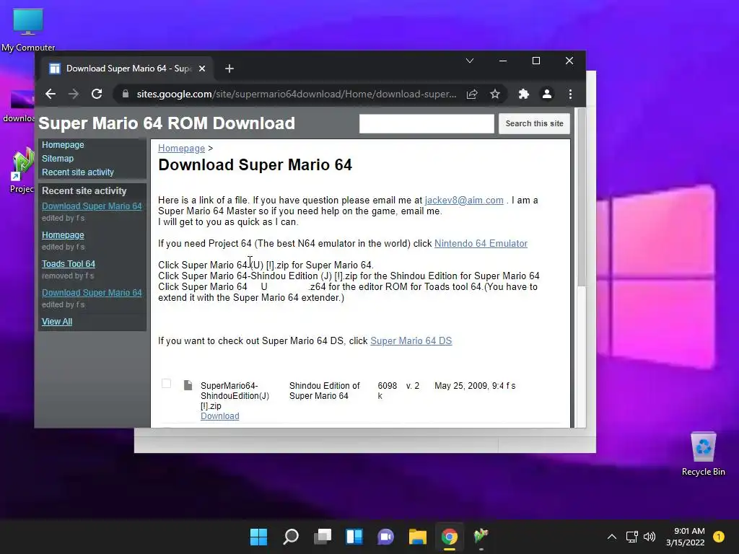Screen dimensions: 739x554
Task: Reload the page with the refresh icon
Action: coord(97,94)
